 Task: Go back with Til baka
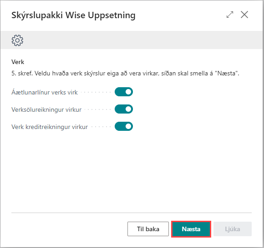click(x=148, y=229)
